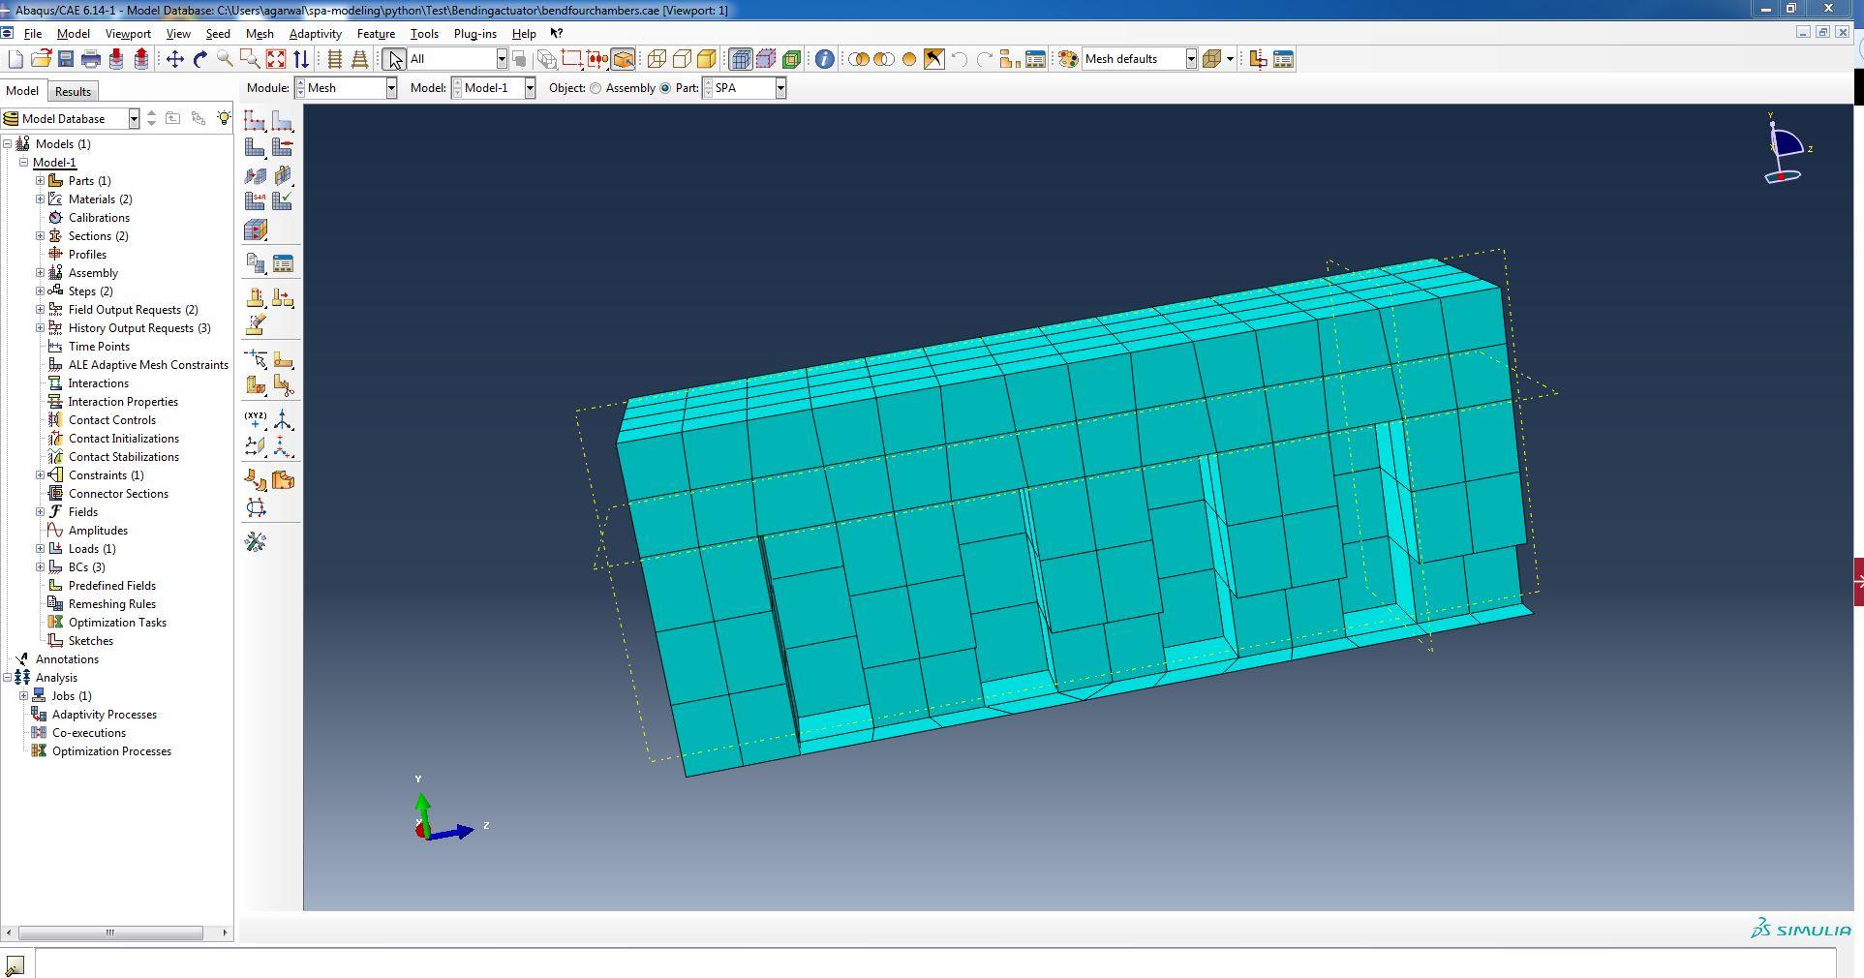Toggle wireframe render style
The width and height of the screenshot is (1864, 978).
pos(657,59)
